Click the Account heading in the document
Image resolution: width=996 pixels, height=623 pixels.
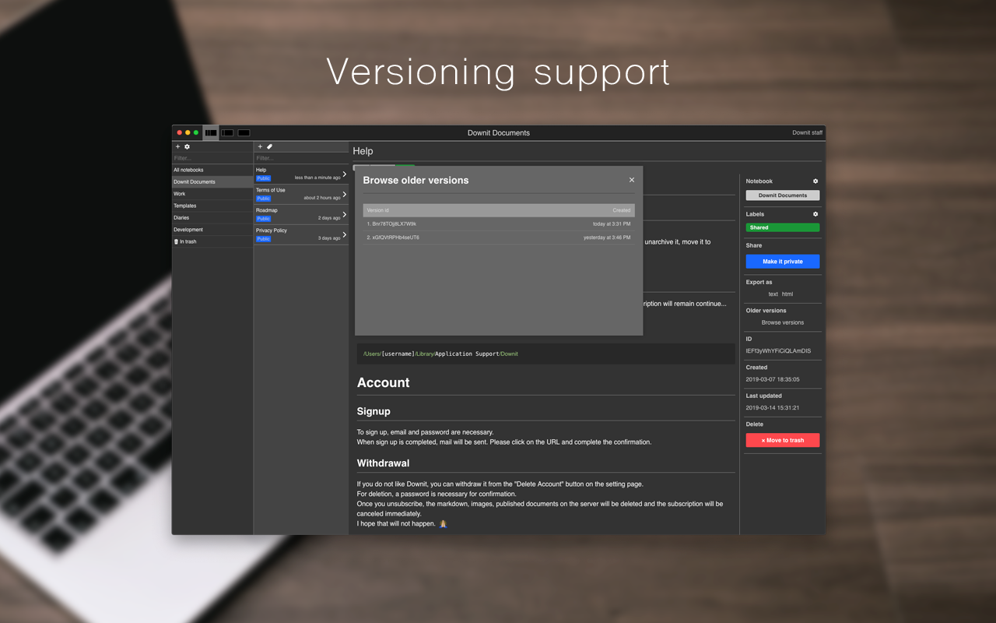click(x=383, y=382)
